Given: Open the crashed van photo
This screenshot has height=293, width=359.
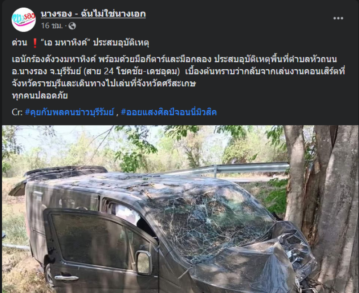Looking at the screenshot, I should (x=180, y=209).
